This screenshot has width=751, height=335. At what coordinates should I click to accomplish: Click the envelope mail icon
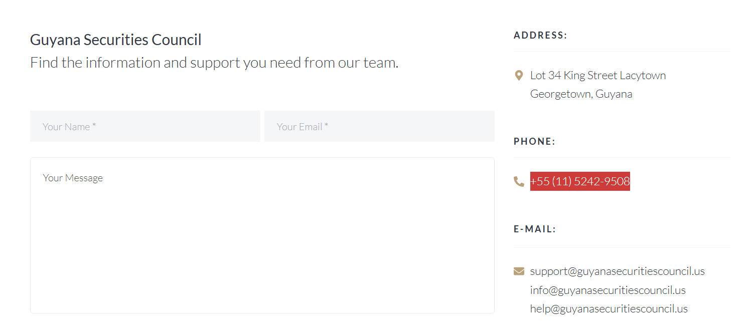pyautogui.click(x=519, y=271)
